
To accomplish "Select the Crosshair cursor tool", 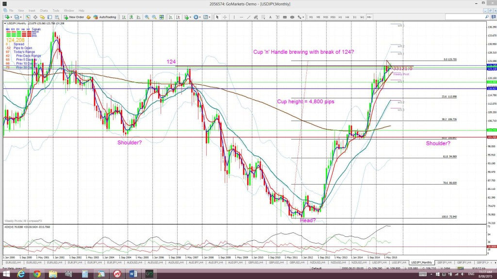I will (x=225, y=17).
